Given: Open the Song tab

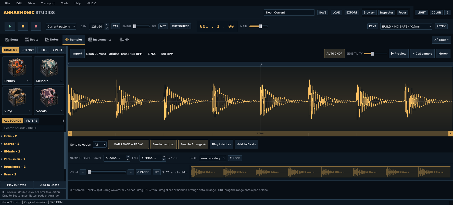Looking at the screenshot, I should pos(11,40).
